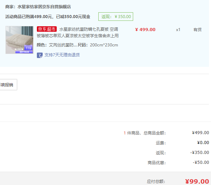
Task: Click 支持7天无理由退货 link
Action: click(x=62, y=55)
